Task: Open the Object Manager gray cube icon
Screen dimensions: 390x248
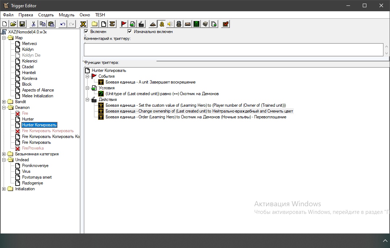Action: [x=205, y=24]
